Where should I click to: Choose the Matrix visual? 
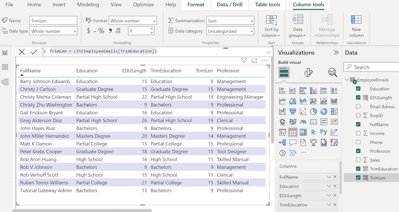(x=303, y=132)
